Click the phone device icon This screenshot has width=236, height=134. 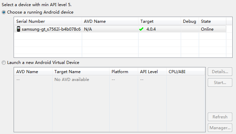tap(18, 29)
